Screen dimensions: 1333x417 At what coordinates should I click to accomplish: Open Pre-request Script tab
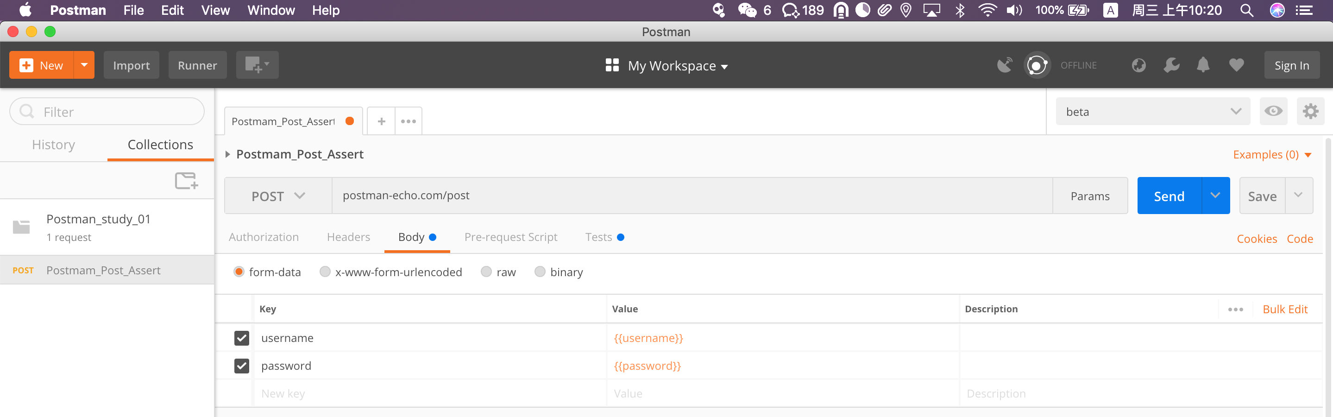(511, 237)
